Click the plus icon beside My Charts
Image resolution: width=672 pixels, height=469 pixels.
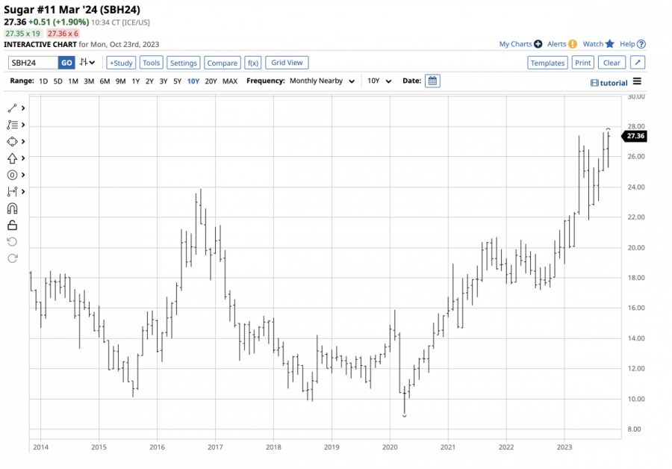click(538, 44)
